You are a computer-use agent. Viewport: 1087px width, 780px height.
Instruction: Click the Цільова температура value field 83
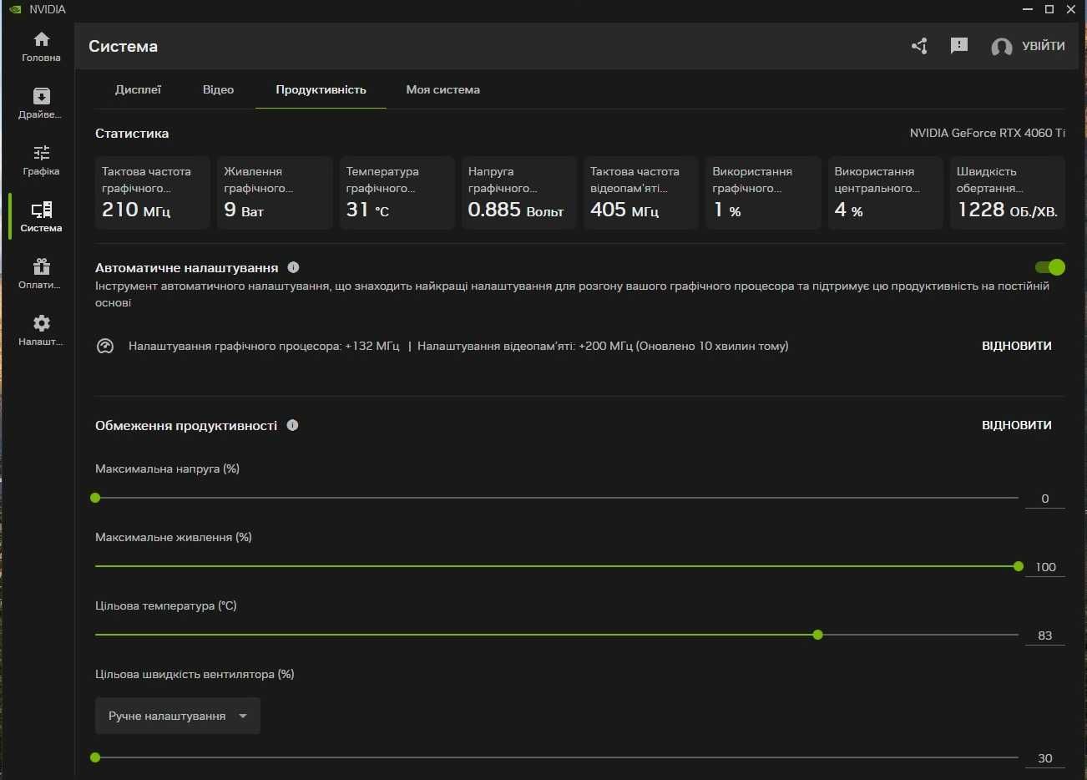click(x=1044, y=636)
